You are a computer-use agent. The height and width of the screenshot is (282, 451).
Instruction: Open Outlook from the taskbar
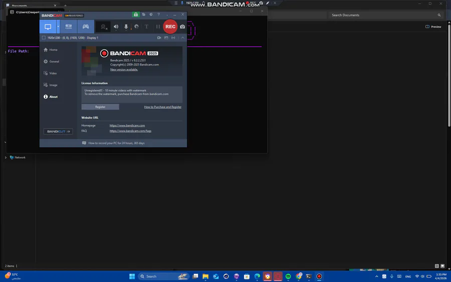pyautogui.click(x=215, y=276)
